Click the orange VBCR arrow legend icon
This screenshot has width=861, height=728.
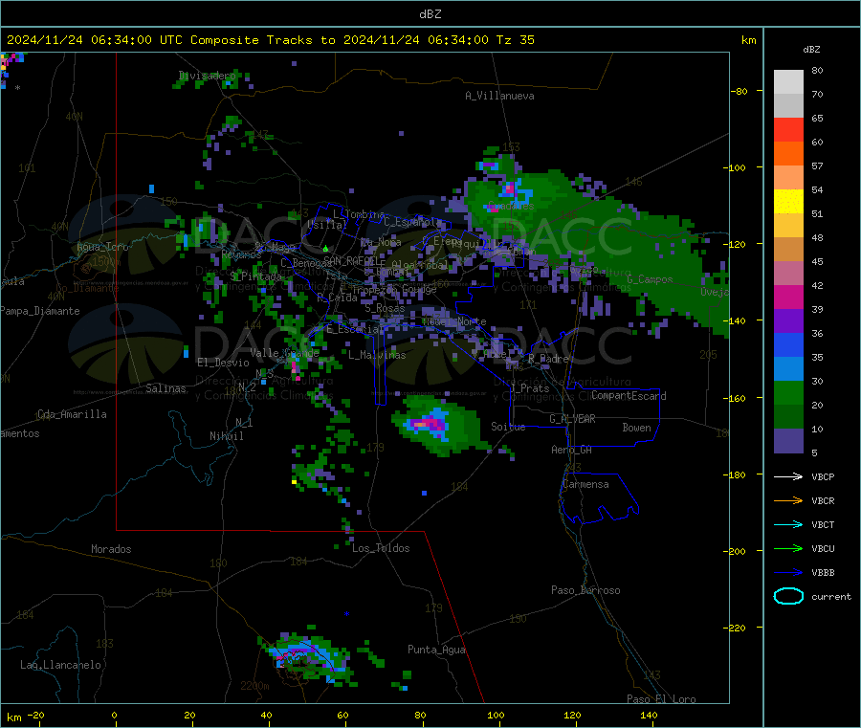click(788, 500)
